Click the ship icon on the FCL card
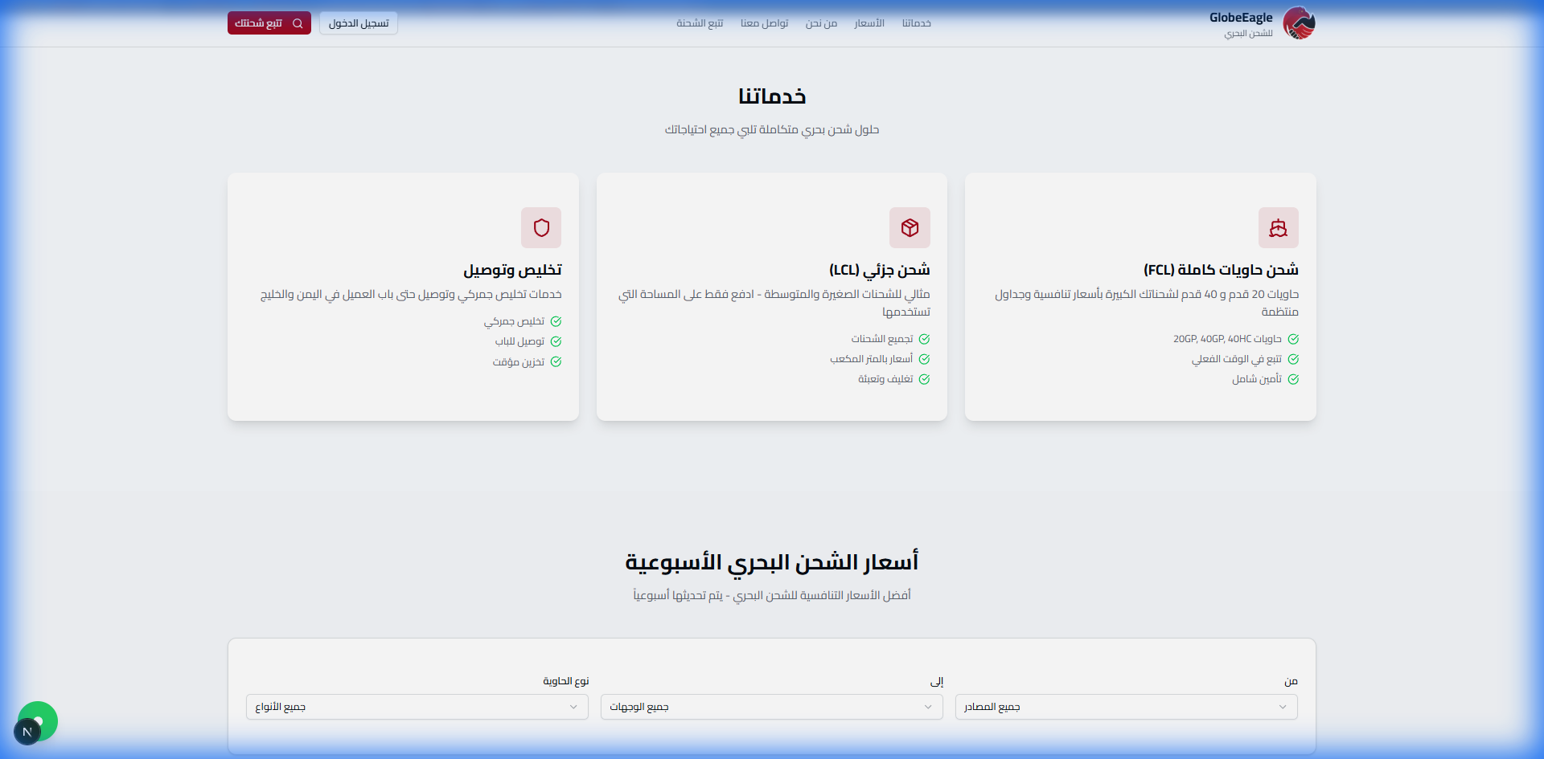Image resolution: width=1544 pixels, height=759 pixels. (1278, 227)
